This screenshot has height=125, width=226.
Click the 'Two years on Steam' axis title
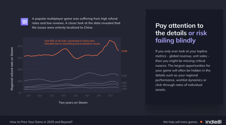point(73,103)
